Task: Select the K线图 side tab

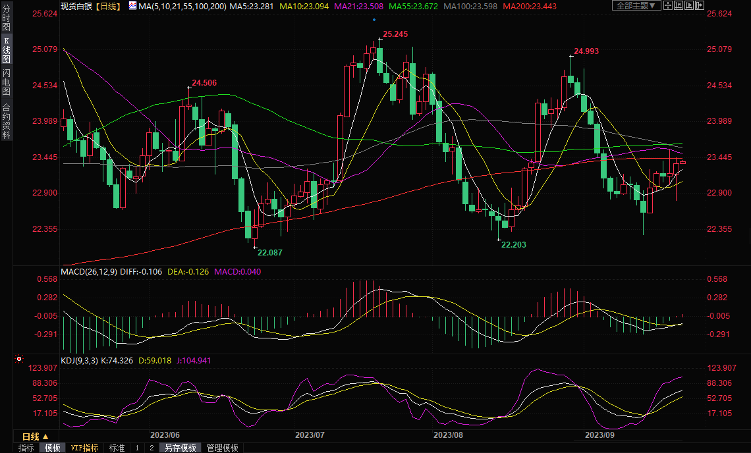Action: point(6,50)
